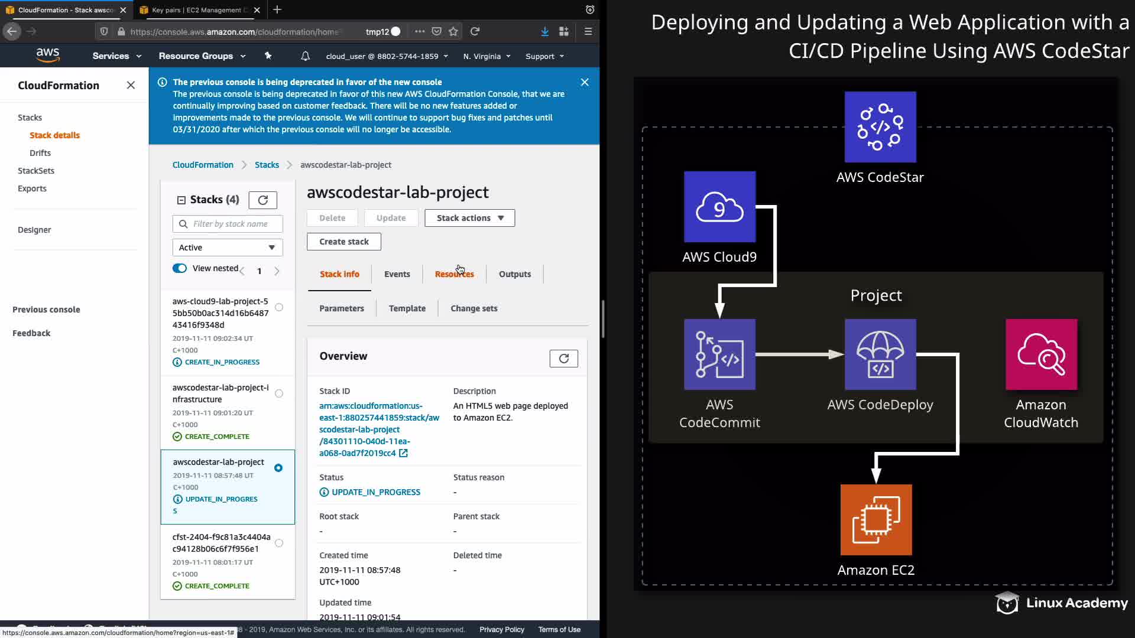Reload the browser page
The image size is (1135, 638).
(475, 31)
